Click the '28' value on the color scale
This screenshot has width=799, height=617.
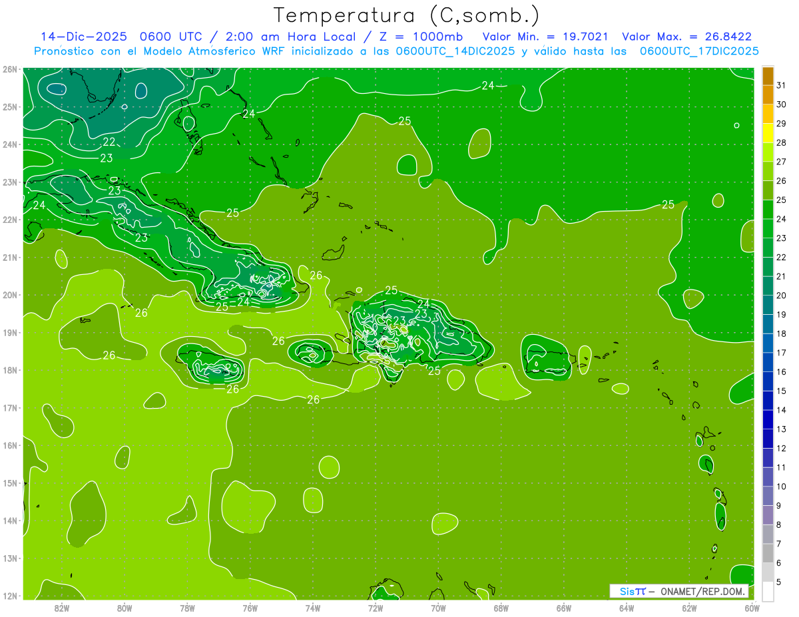tap(782, 142)
